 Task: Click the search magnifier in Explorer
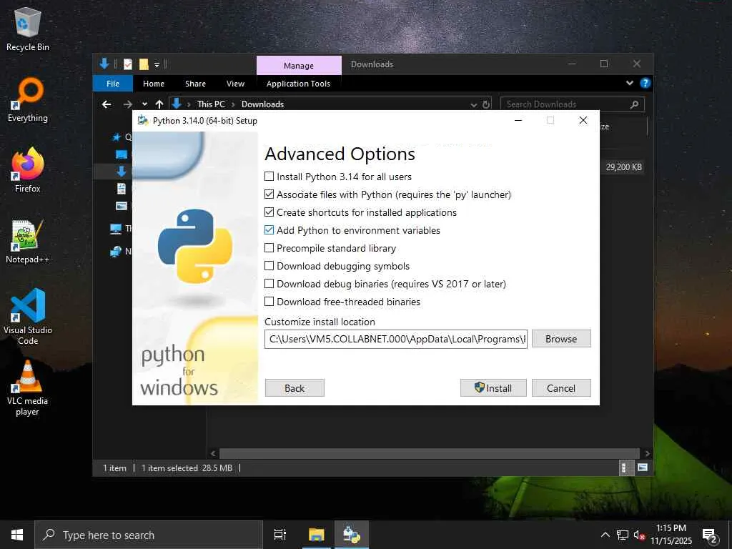(x=634, y=104)
